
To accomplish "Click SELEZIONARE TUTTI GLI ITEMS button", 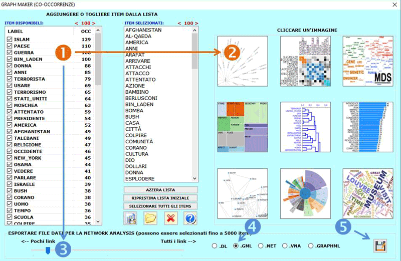I will pos(160,206).
